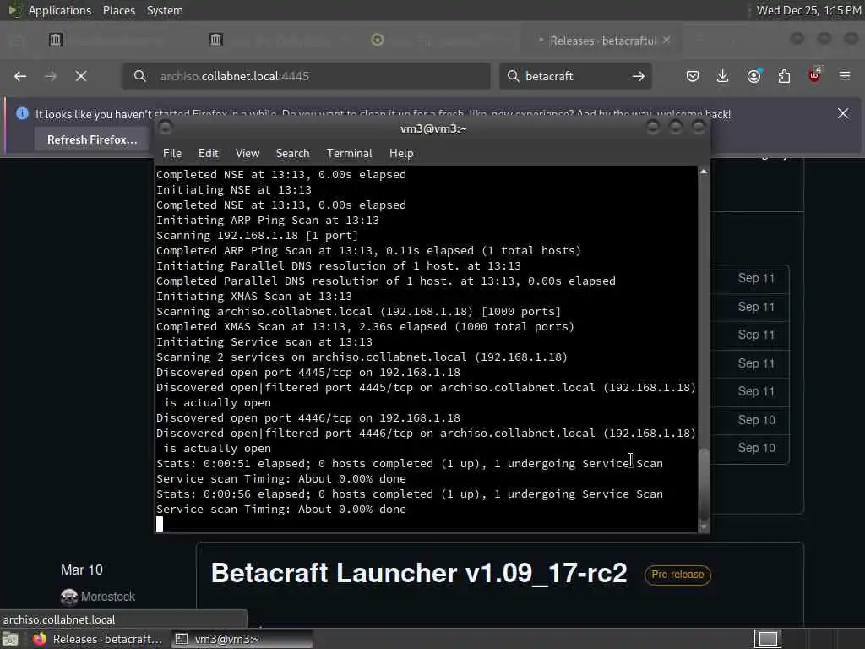
Task: Open the System menu in top panel
Action: pos(165,10)
